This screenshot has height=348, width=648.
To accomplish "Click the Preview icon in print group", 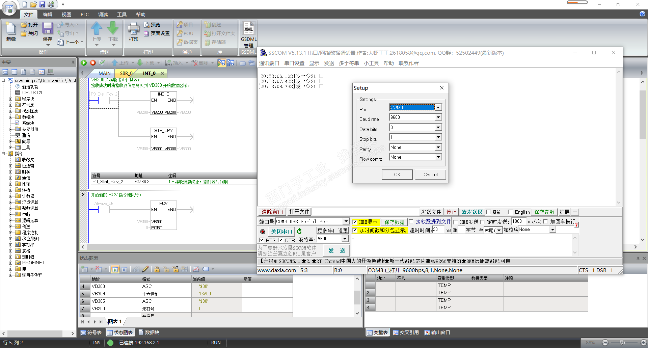I will [146, 25].
